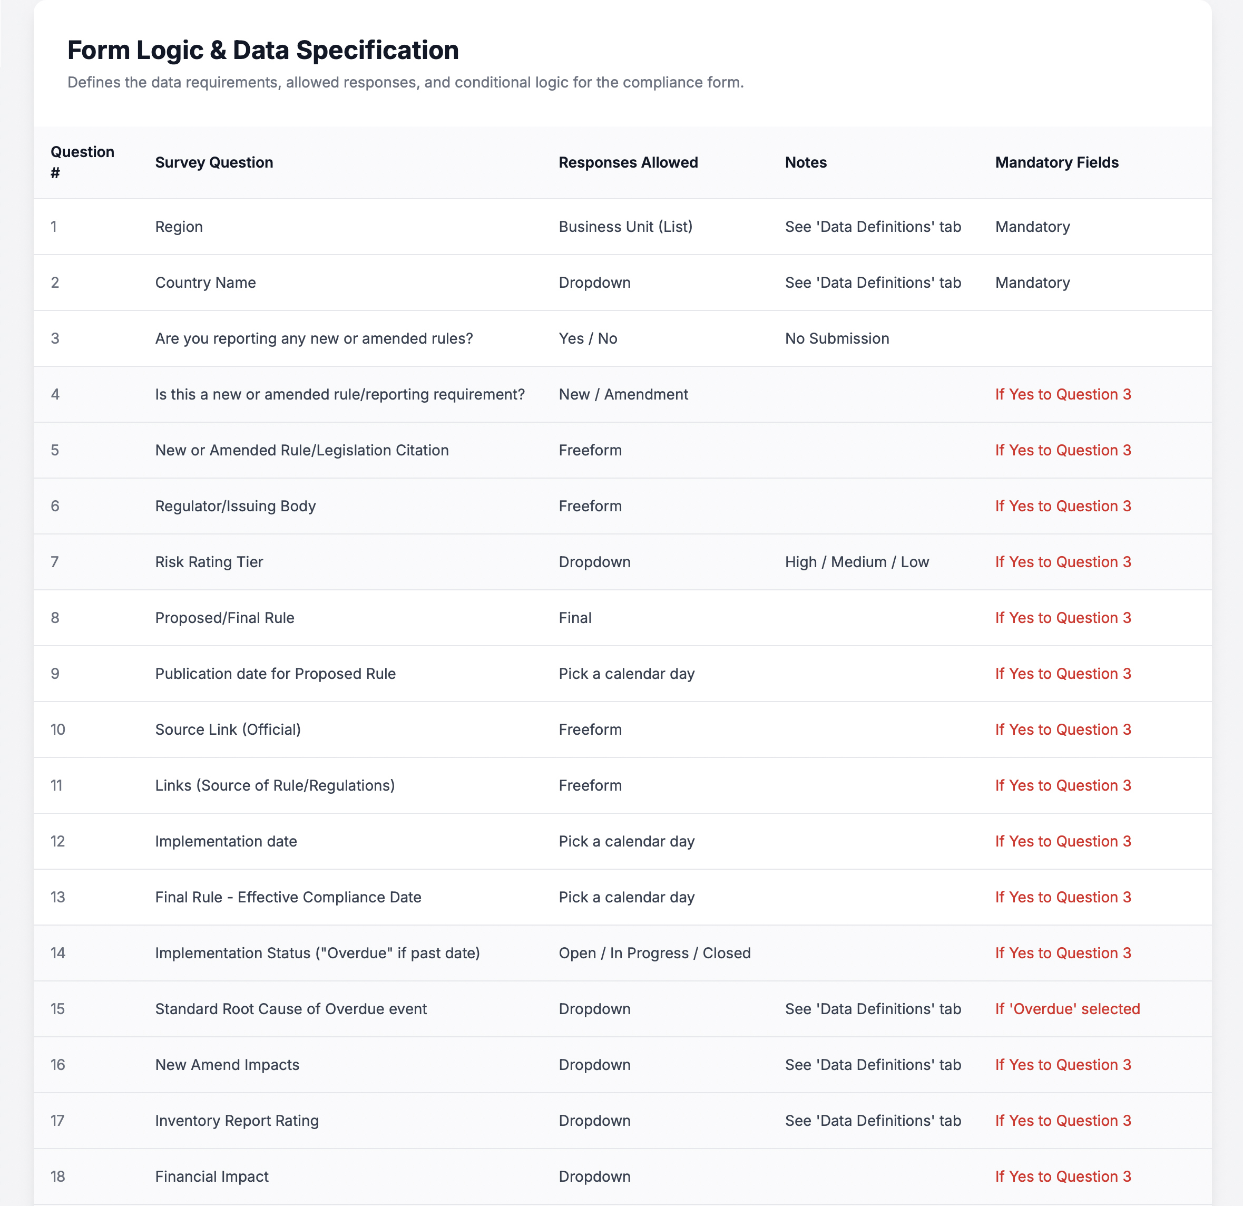
Task: Click the 'Inventory Report Rating' cell
Action: point(237,1120)
